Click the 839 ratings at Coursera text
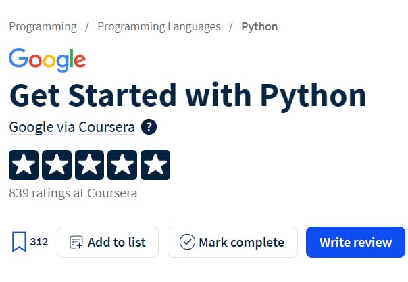Viewport: 408px width, 282px height. coord(73,193)
